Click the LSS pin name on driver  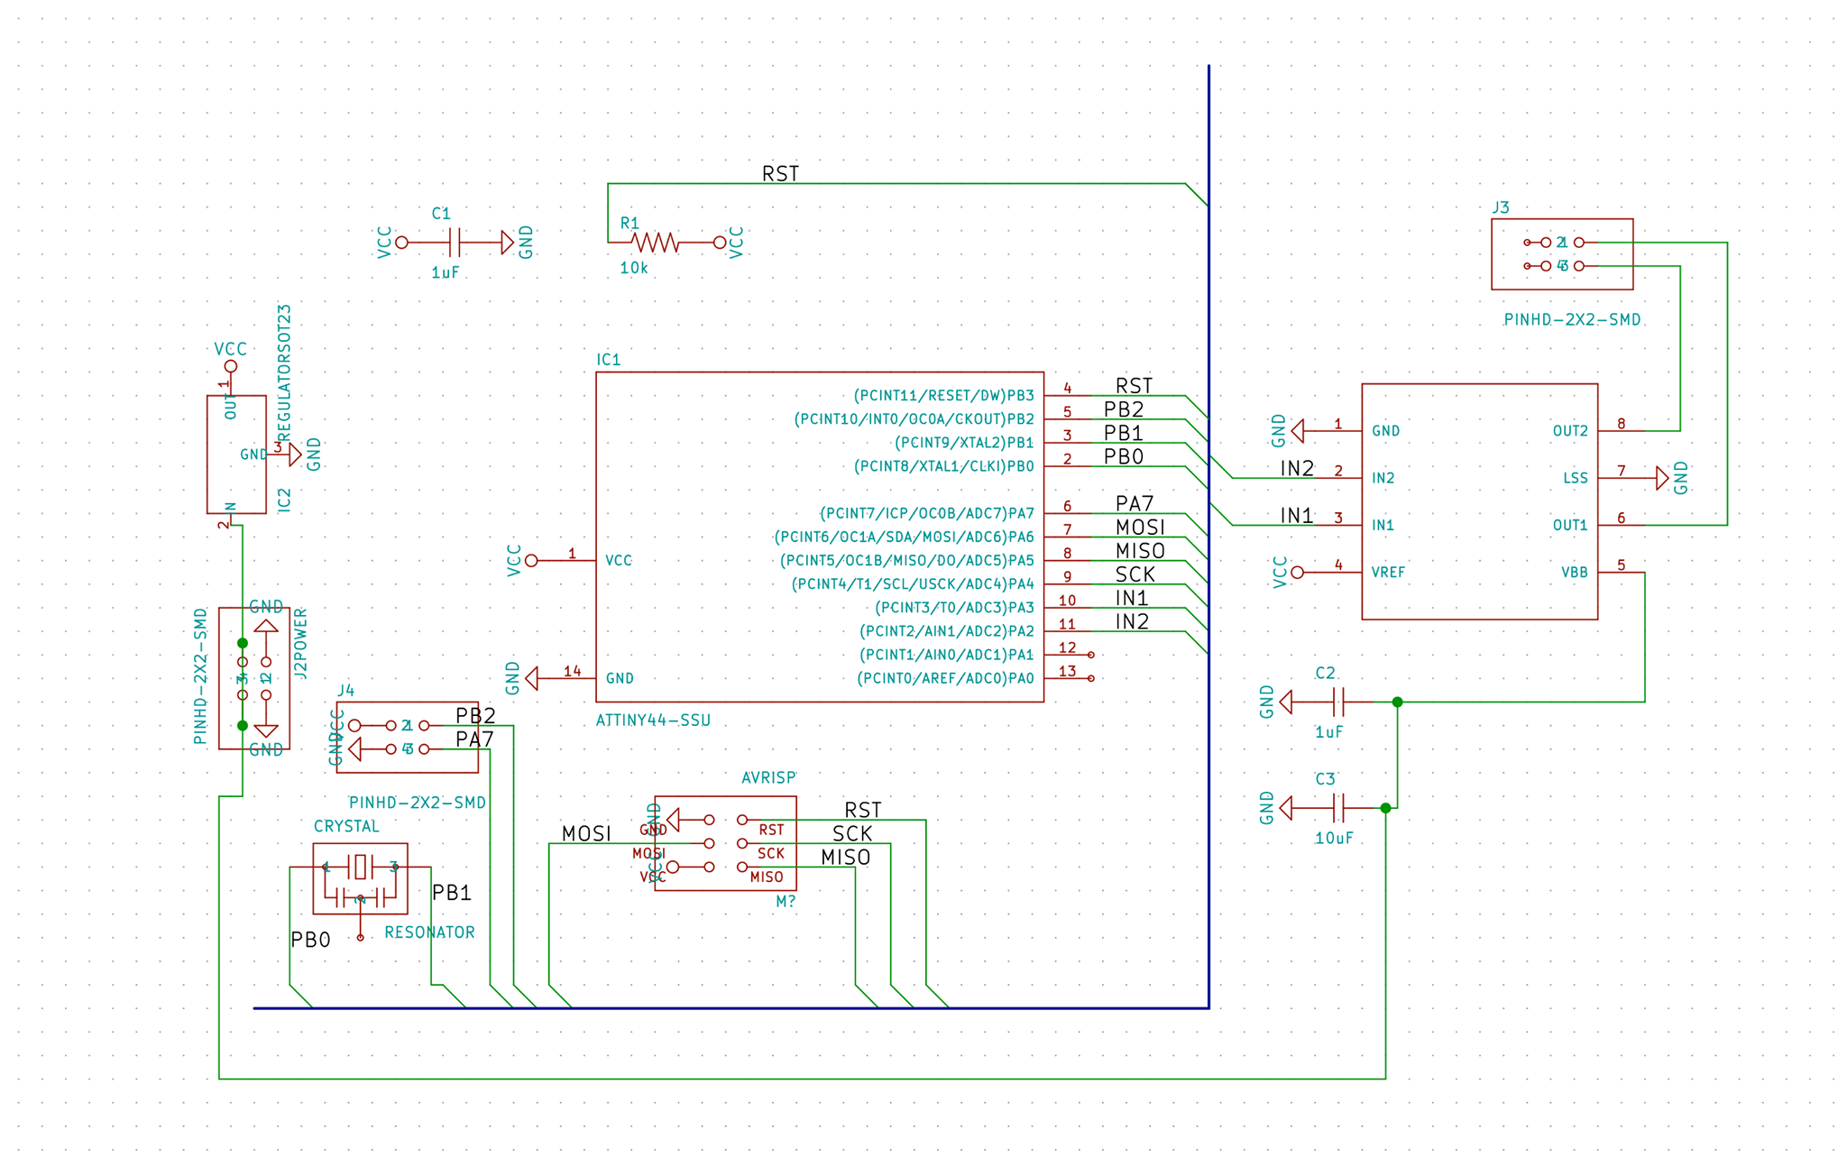[1576, 478]
